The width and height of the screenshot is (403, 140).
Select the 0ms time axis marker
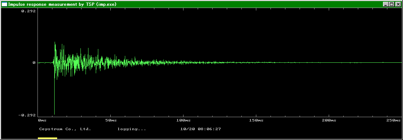42,120
